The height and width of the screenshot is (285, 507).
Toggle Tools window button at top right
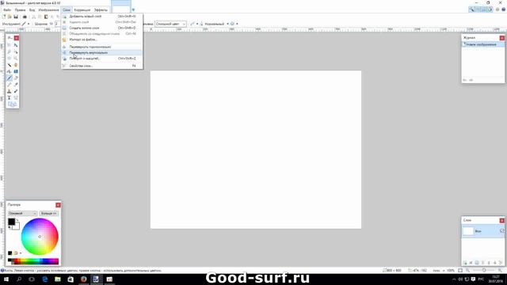coord(471,9)
